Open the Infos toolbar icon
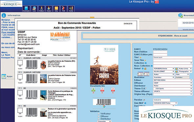The height and width of the screenshot is (122, 194). point(56,9)
